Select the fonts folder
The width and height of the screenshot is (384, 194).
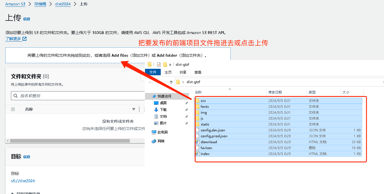pyautogui.click(x=278, y=106)
